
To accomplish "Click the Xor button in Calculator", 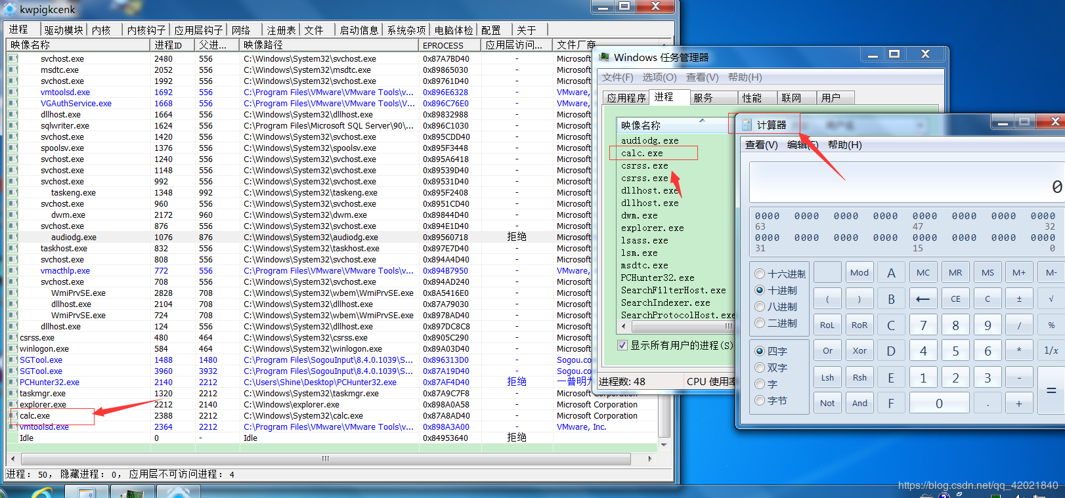I will (859, 350).
